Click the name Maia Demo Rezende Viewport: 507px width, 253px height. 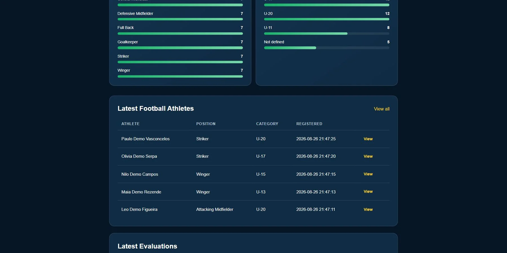(141, 192)
